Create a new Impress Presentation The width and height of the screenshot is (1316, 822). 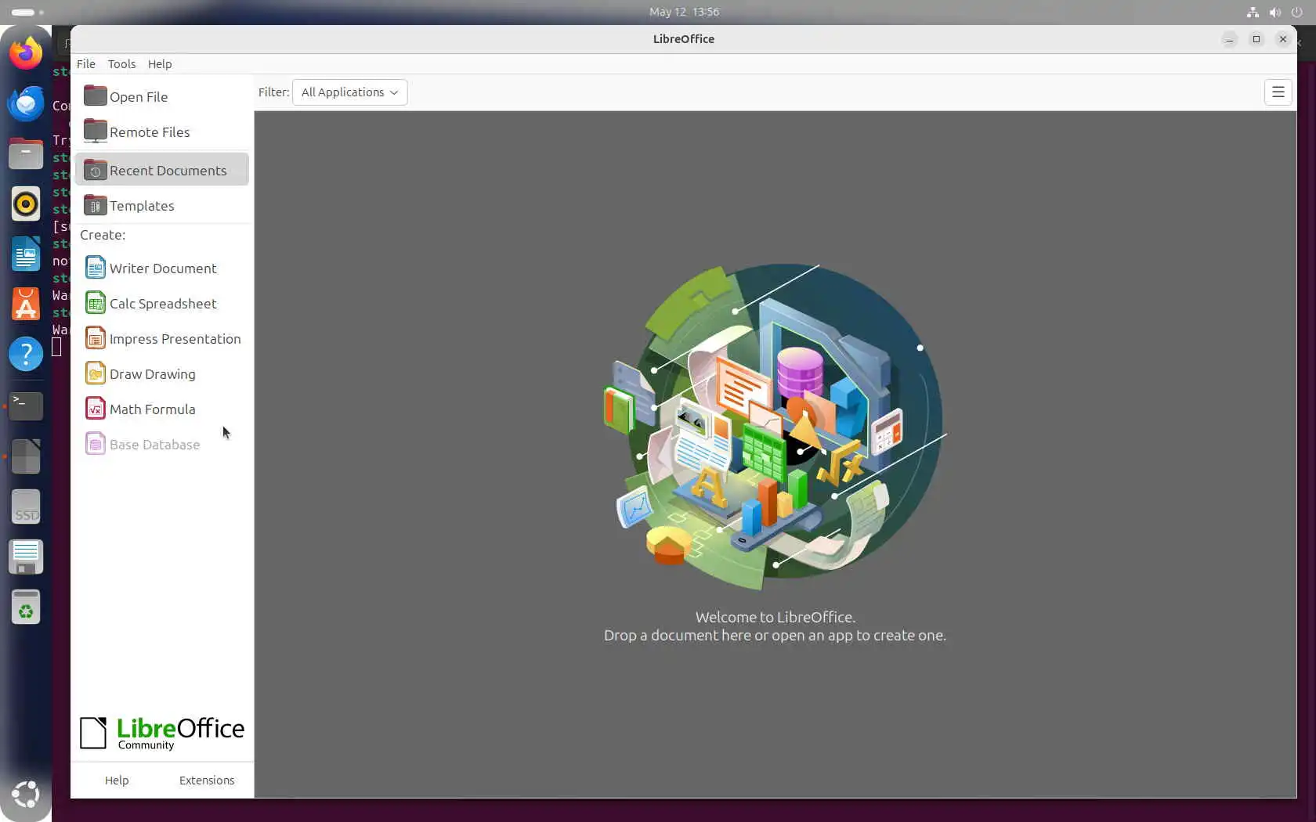click(x=162, y=338)
